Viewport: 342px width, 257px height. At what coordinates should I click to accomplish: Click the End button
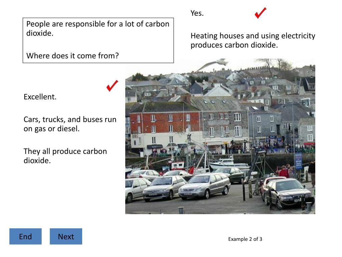tap(25, 237)
